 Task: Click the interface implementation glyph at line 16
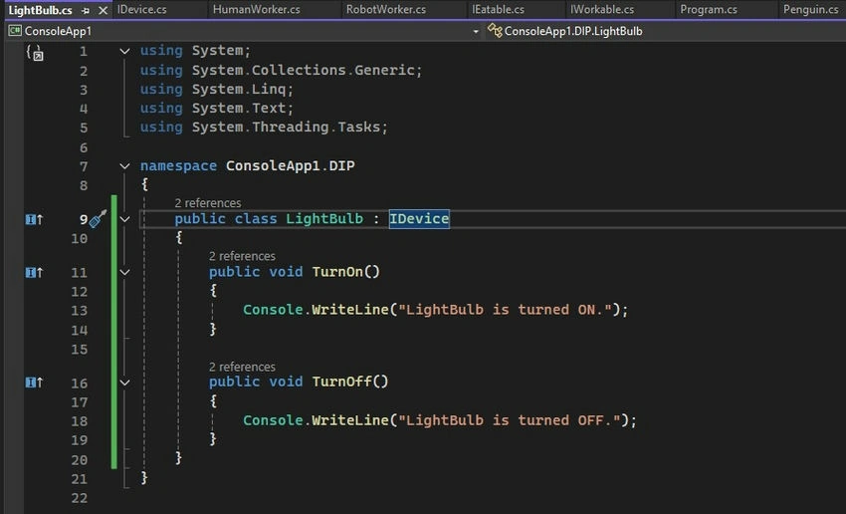tap(34, 383)
